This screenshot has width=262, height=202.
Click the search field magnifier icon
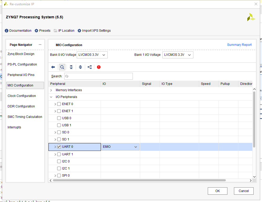[x=67, y=76]
